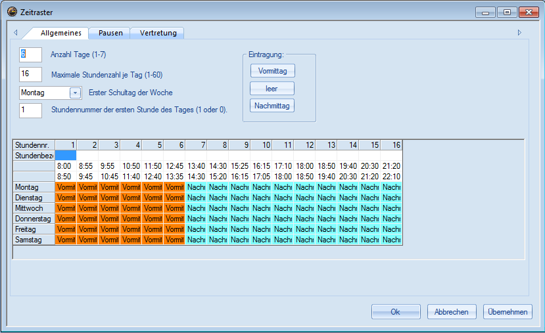
Task: Click the blue Stundenbezeichnung cell for period 1
Action: coord(66,156)
